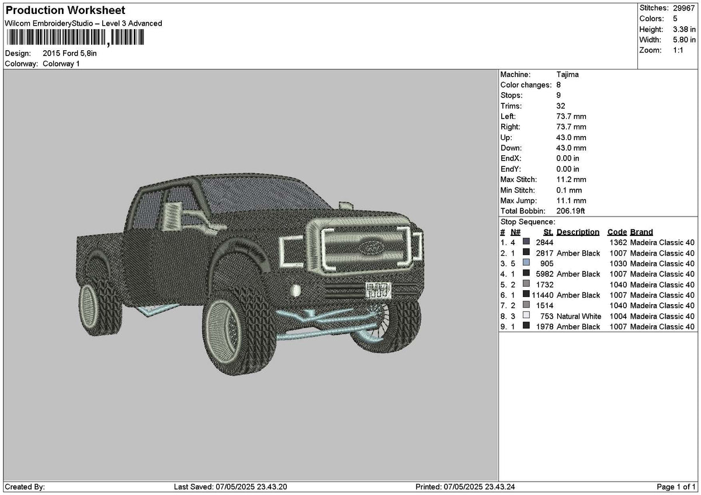This screenshot has height=495, width=701.
Task: Click the Trims value '32'
Action: pos(561,106)
